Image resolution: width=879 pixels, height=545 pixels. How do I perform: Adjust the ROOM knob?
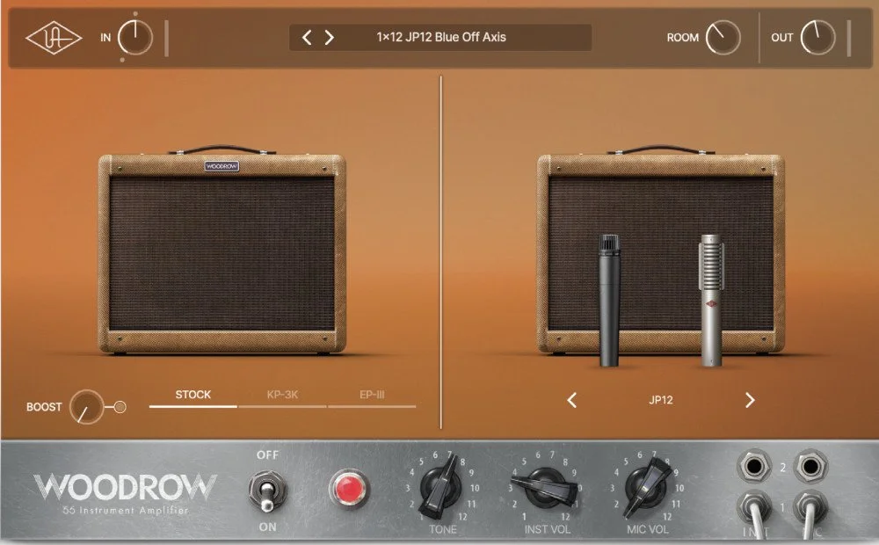(x=723, y=38)
